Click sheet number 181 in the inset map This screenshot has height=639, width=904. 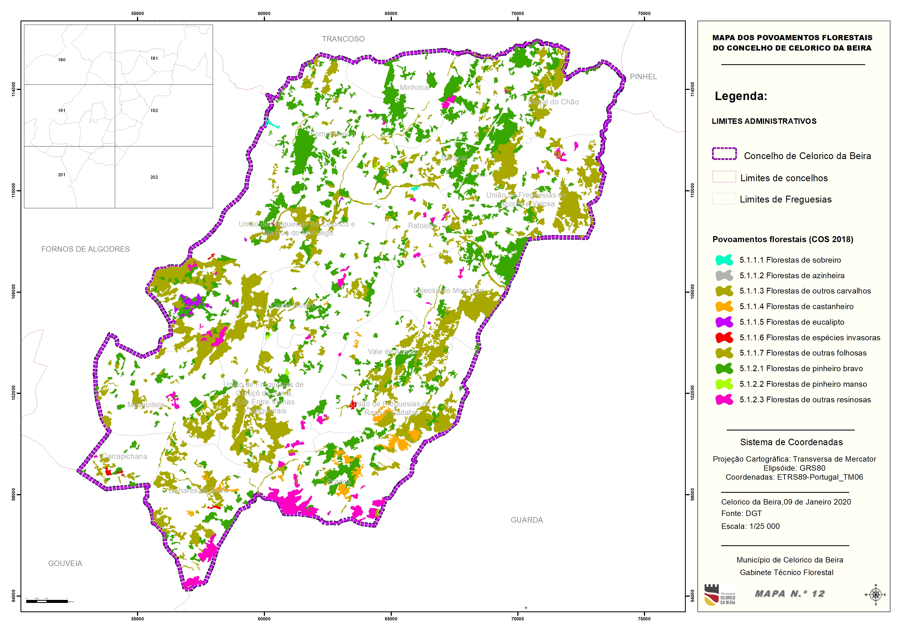click(154, 58)
